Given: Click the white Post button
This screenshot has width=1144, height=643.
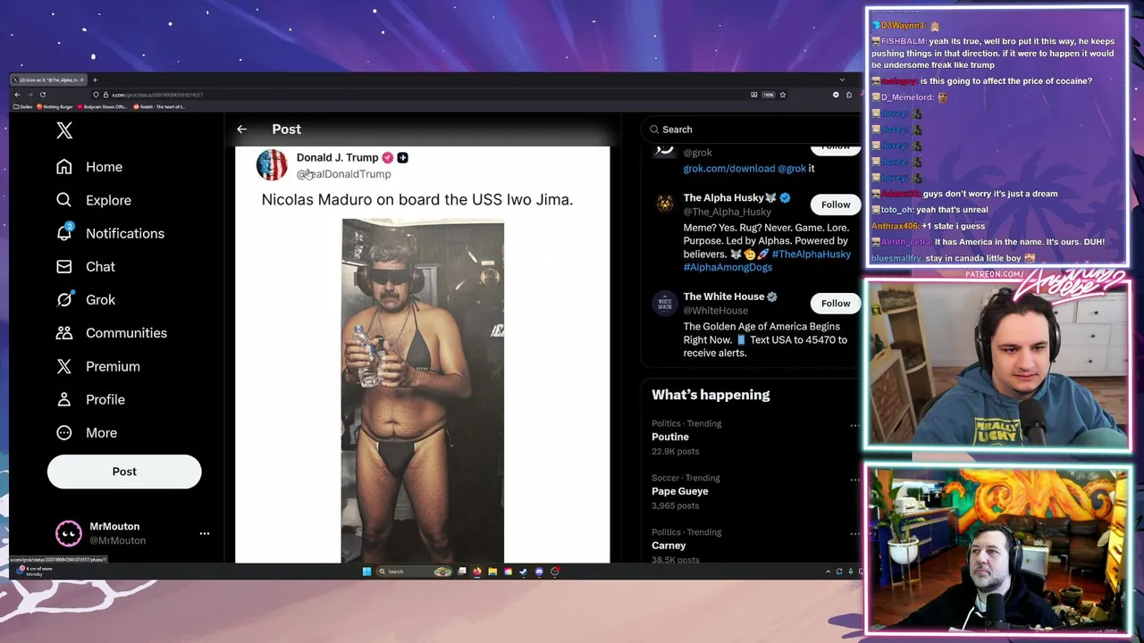Looking at the screenshot, I should click(124, 472).
